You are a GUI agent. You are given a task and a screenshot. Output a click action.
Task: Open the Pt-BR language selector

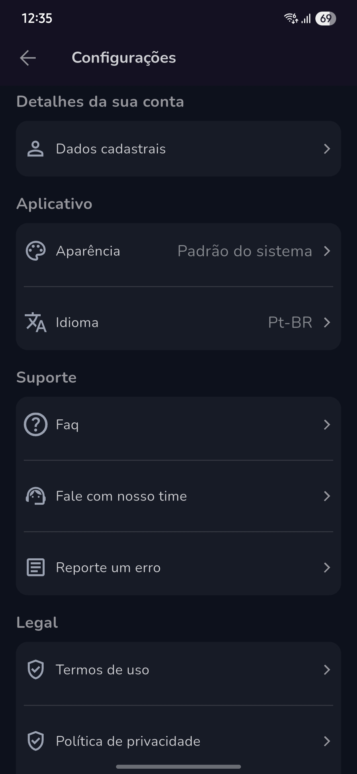click(x=290, y=322)
